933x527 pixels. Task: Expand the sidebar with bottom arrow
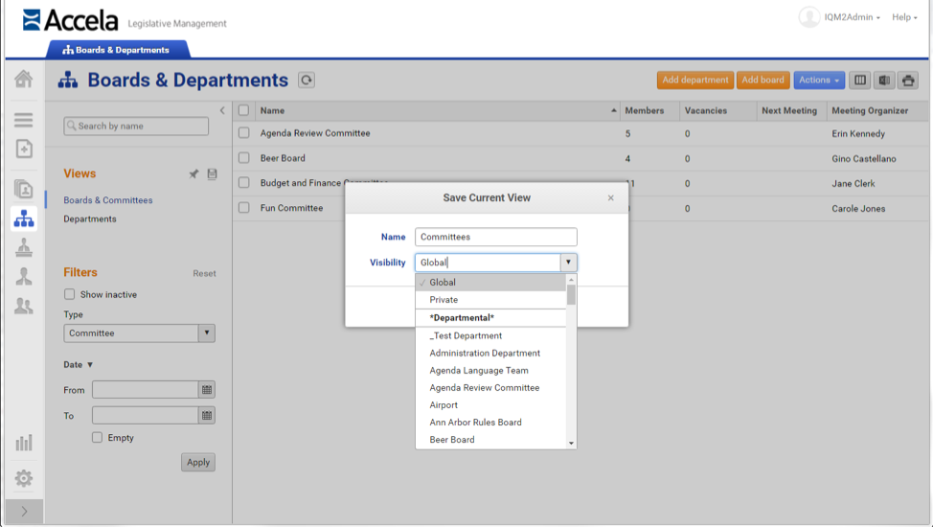24,512
